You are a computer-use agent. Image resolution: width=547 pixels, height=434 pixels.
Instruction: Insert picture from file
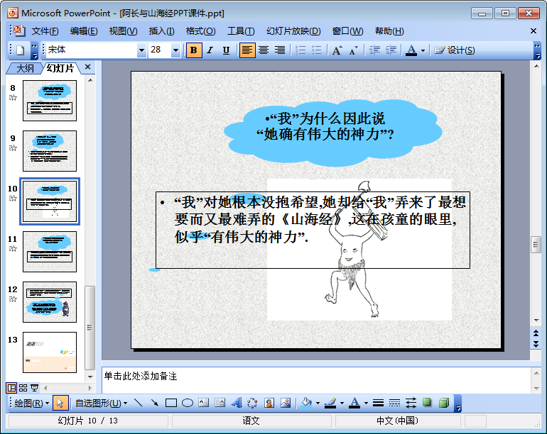pos(286,403)
